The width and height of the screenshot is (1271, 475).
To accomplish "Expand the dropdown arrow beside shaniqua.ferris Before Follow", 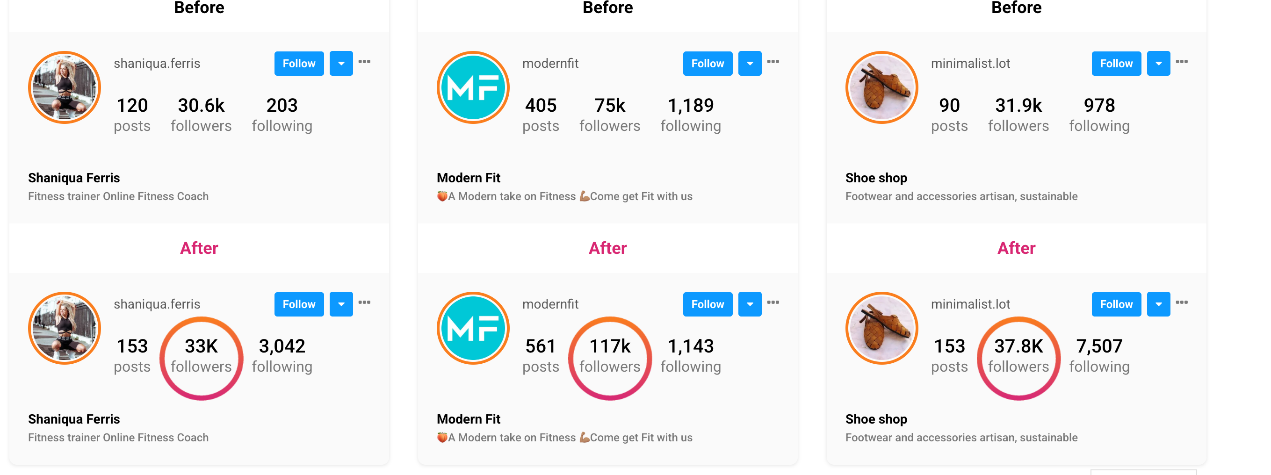I will [x=341, y=64].
